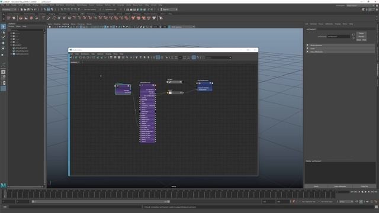This screenshot has width=379, height=213.
Task: Select the blue node on the right in Node Editor
Action: click(x=205, y=86)
